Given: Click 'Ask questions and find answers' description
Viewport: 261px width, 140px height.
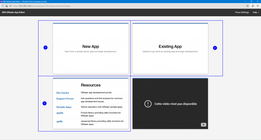Looking at the screenshot, I should pos(102,100).
